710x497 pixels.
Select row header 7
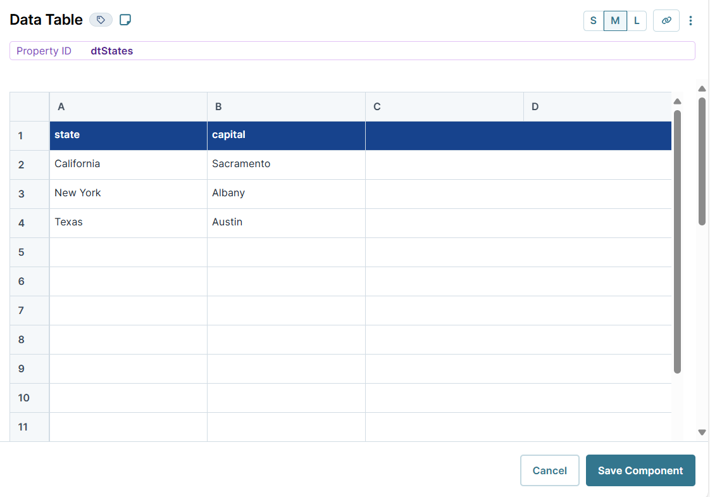tap(30, 310)
